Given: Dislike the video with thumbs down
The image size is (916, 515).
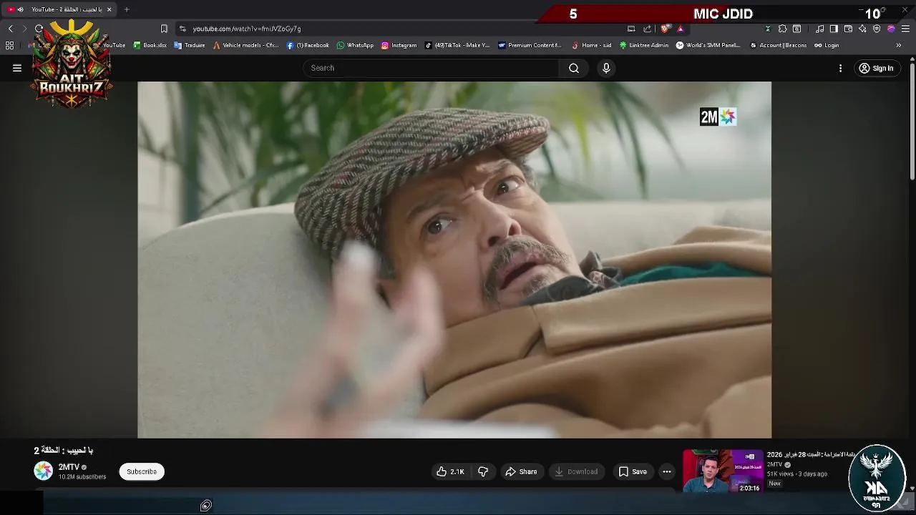Looking at the screenshot, I should point(483,471).
